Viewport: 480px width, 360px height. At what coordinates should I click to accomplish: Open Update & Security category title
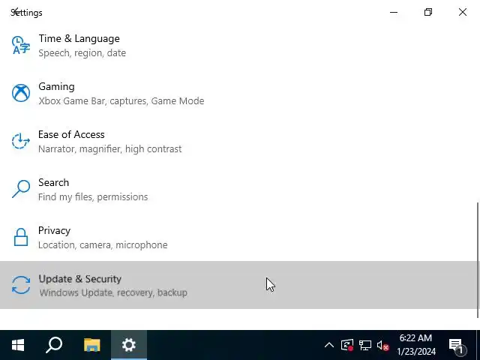[x=80, y=279]
